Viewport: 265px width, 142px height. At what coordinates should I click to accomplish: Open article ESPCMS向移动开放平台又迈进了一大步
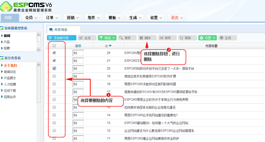[159, 68]
